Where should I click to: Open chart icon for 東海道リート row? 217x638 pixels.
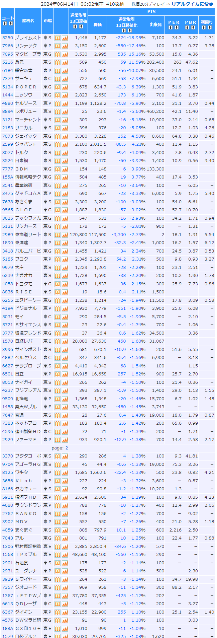tap(65, 235)
